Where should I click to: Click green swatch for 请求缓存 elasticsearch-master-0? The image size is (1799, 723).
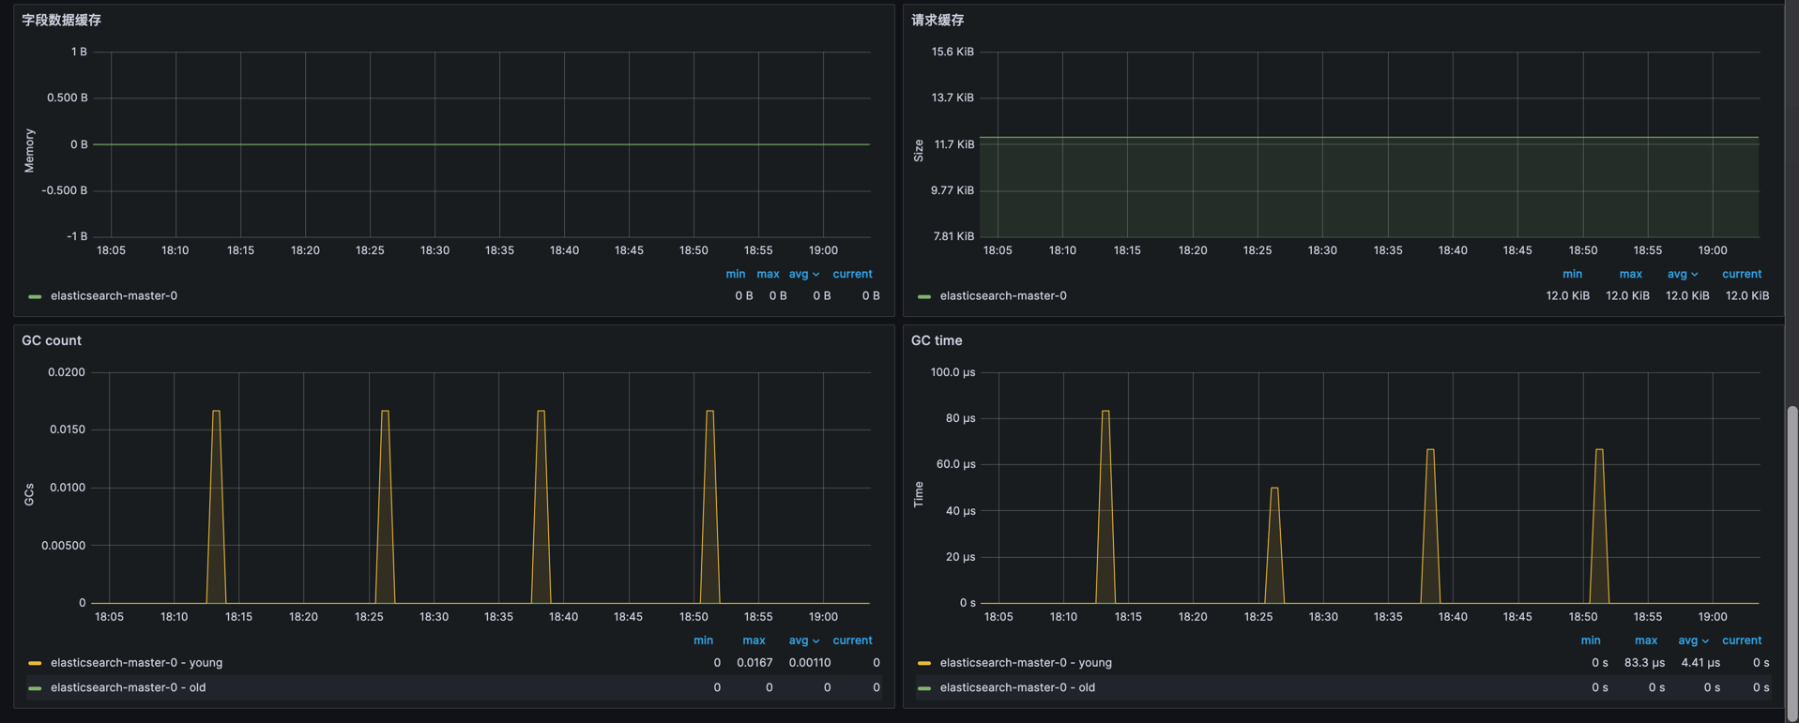pos(924,296)
